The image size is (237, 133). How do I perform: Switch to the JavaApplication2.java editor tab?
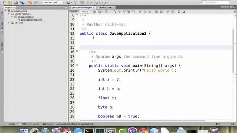82,7
